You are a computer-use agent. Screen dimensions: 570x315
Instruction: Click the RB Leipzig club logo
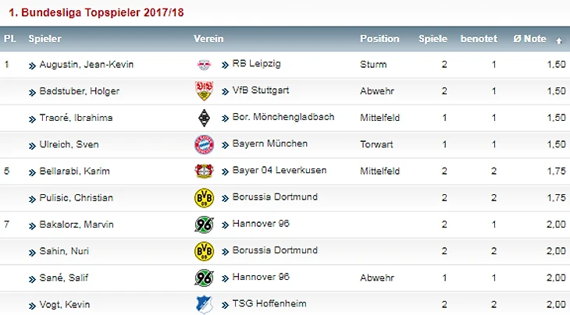click(204, 65)
